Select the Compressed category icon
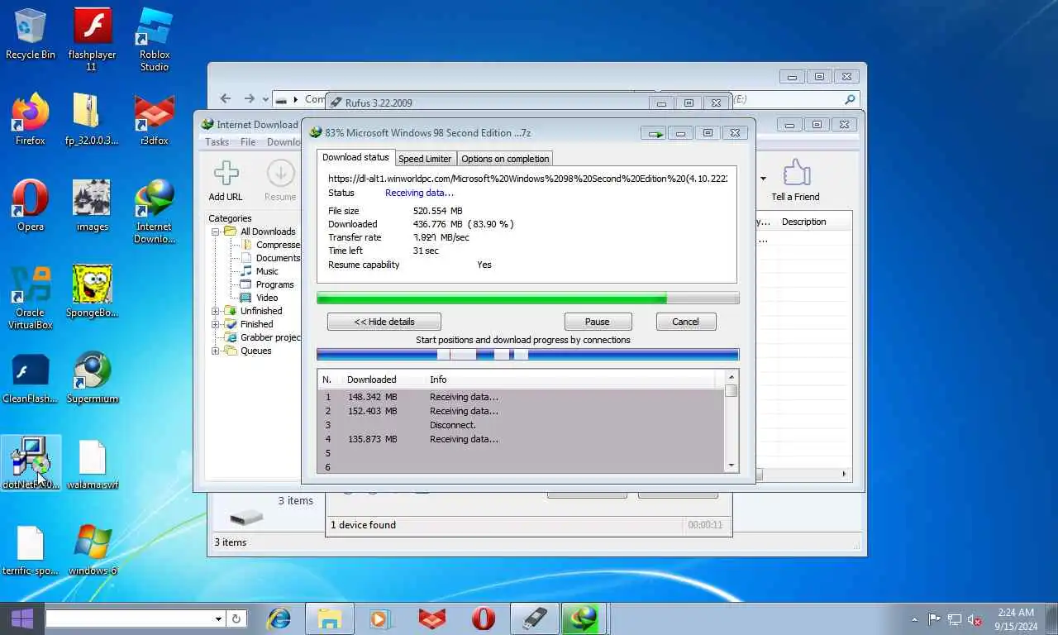This screenshot has height=635, width=1058. pos(246,245)
